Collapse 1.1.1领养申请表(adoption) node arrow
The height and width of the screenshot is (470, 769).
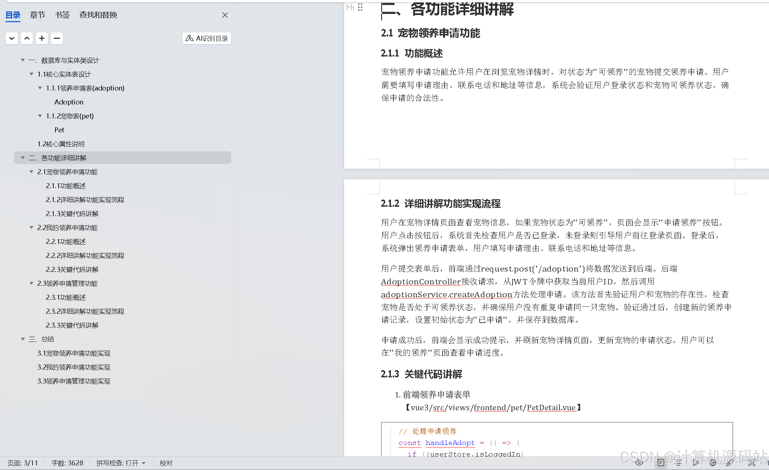click(40, 88)
